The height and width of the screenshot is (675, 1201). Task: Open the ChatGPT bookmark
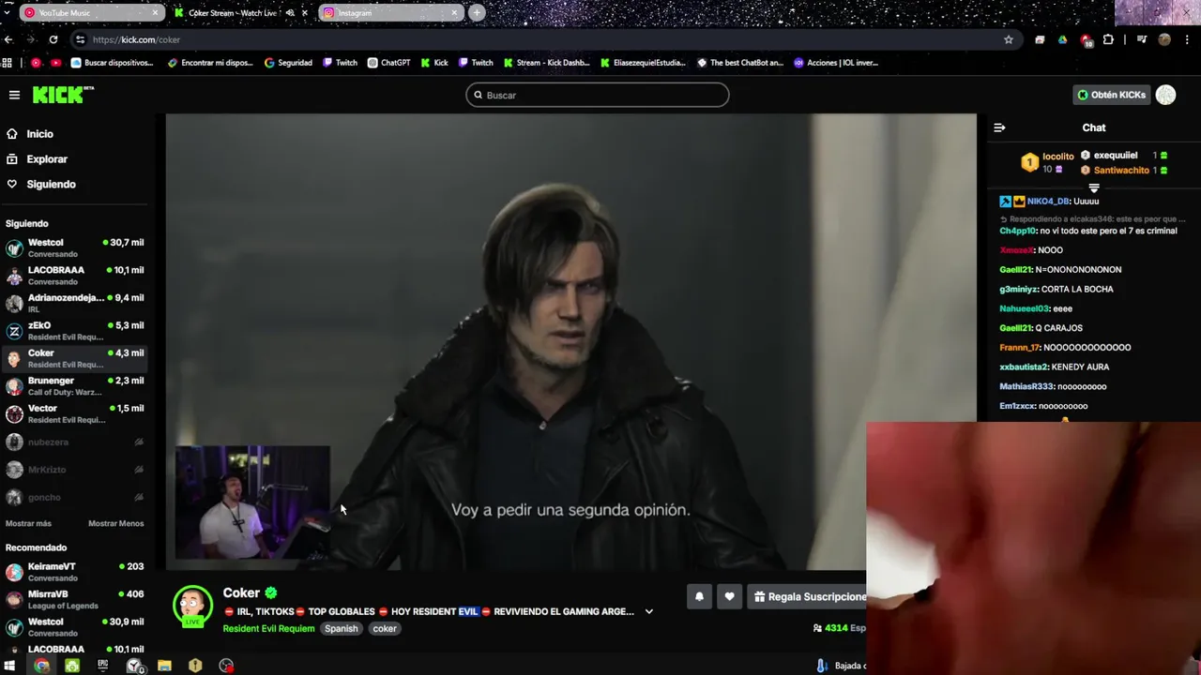click(388, 63)
